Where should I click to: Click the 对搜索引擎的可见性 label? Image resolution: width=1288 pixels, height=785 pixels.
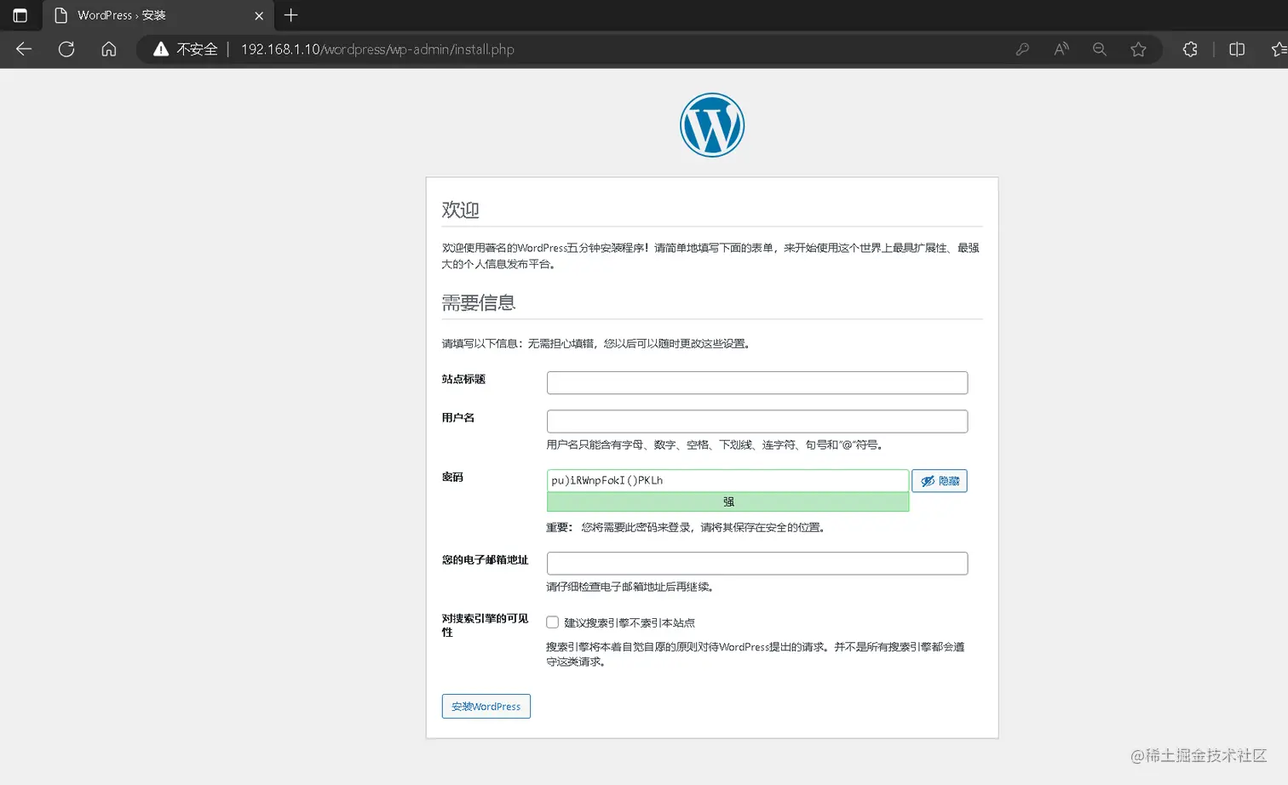click(485, 625)
